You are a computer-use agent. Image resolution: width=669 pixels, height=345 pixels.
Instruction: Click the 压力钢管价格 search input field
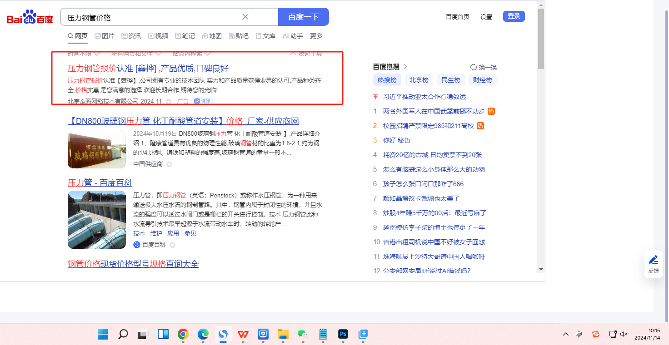coord(150,17)
